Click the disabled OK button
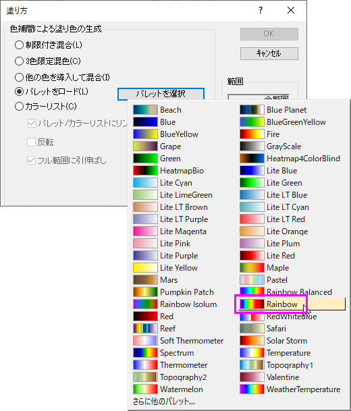The image size is (351, 411). coord(269,34)
